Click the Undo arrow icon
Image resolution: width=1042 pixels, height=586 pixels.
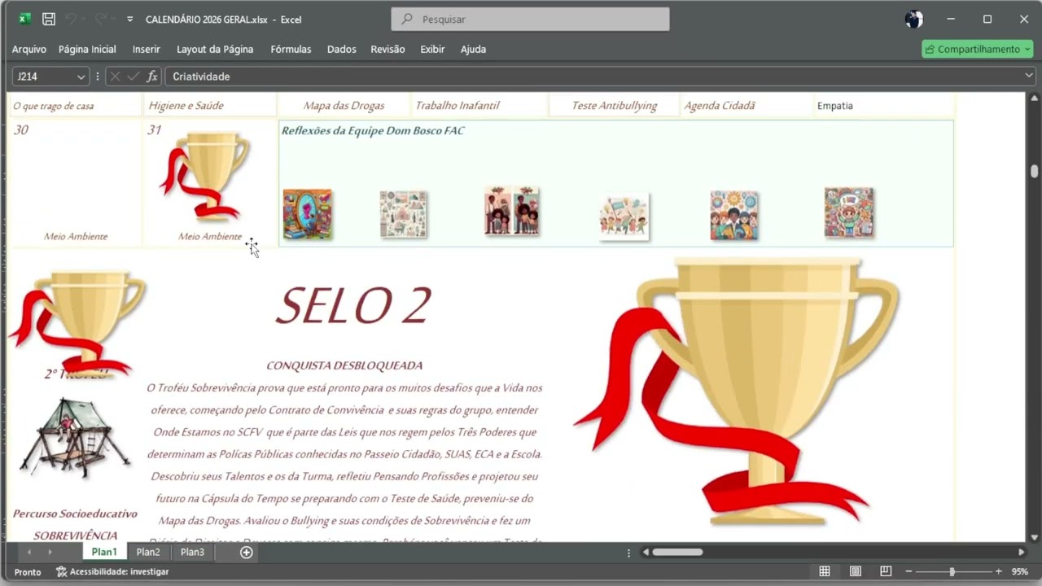(72, 19)
